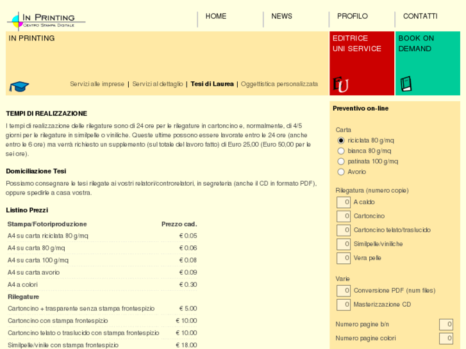Go to Servizi al dettaglio

pos(158,84)
